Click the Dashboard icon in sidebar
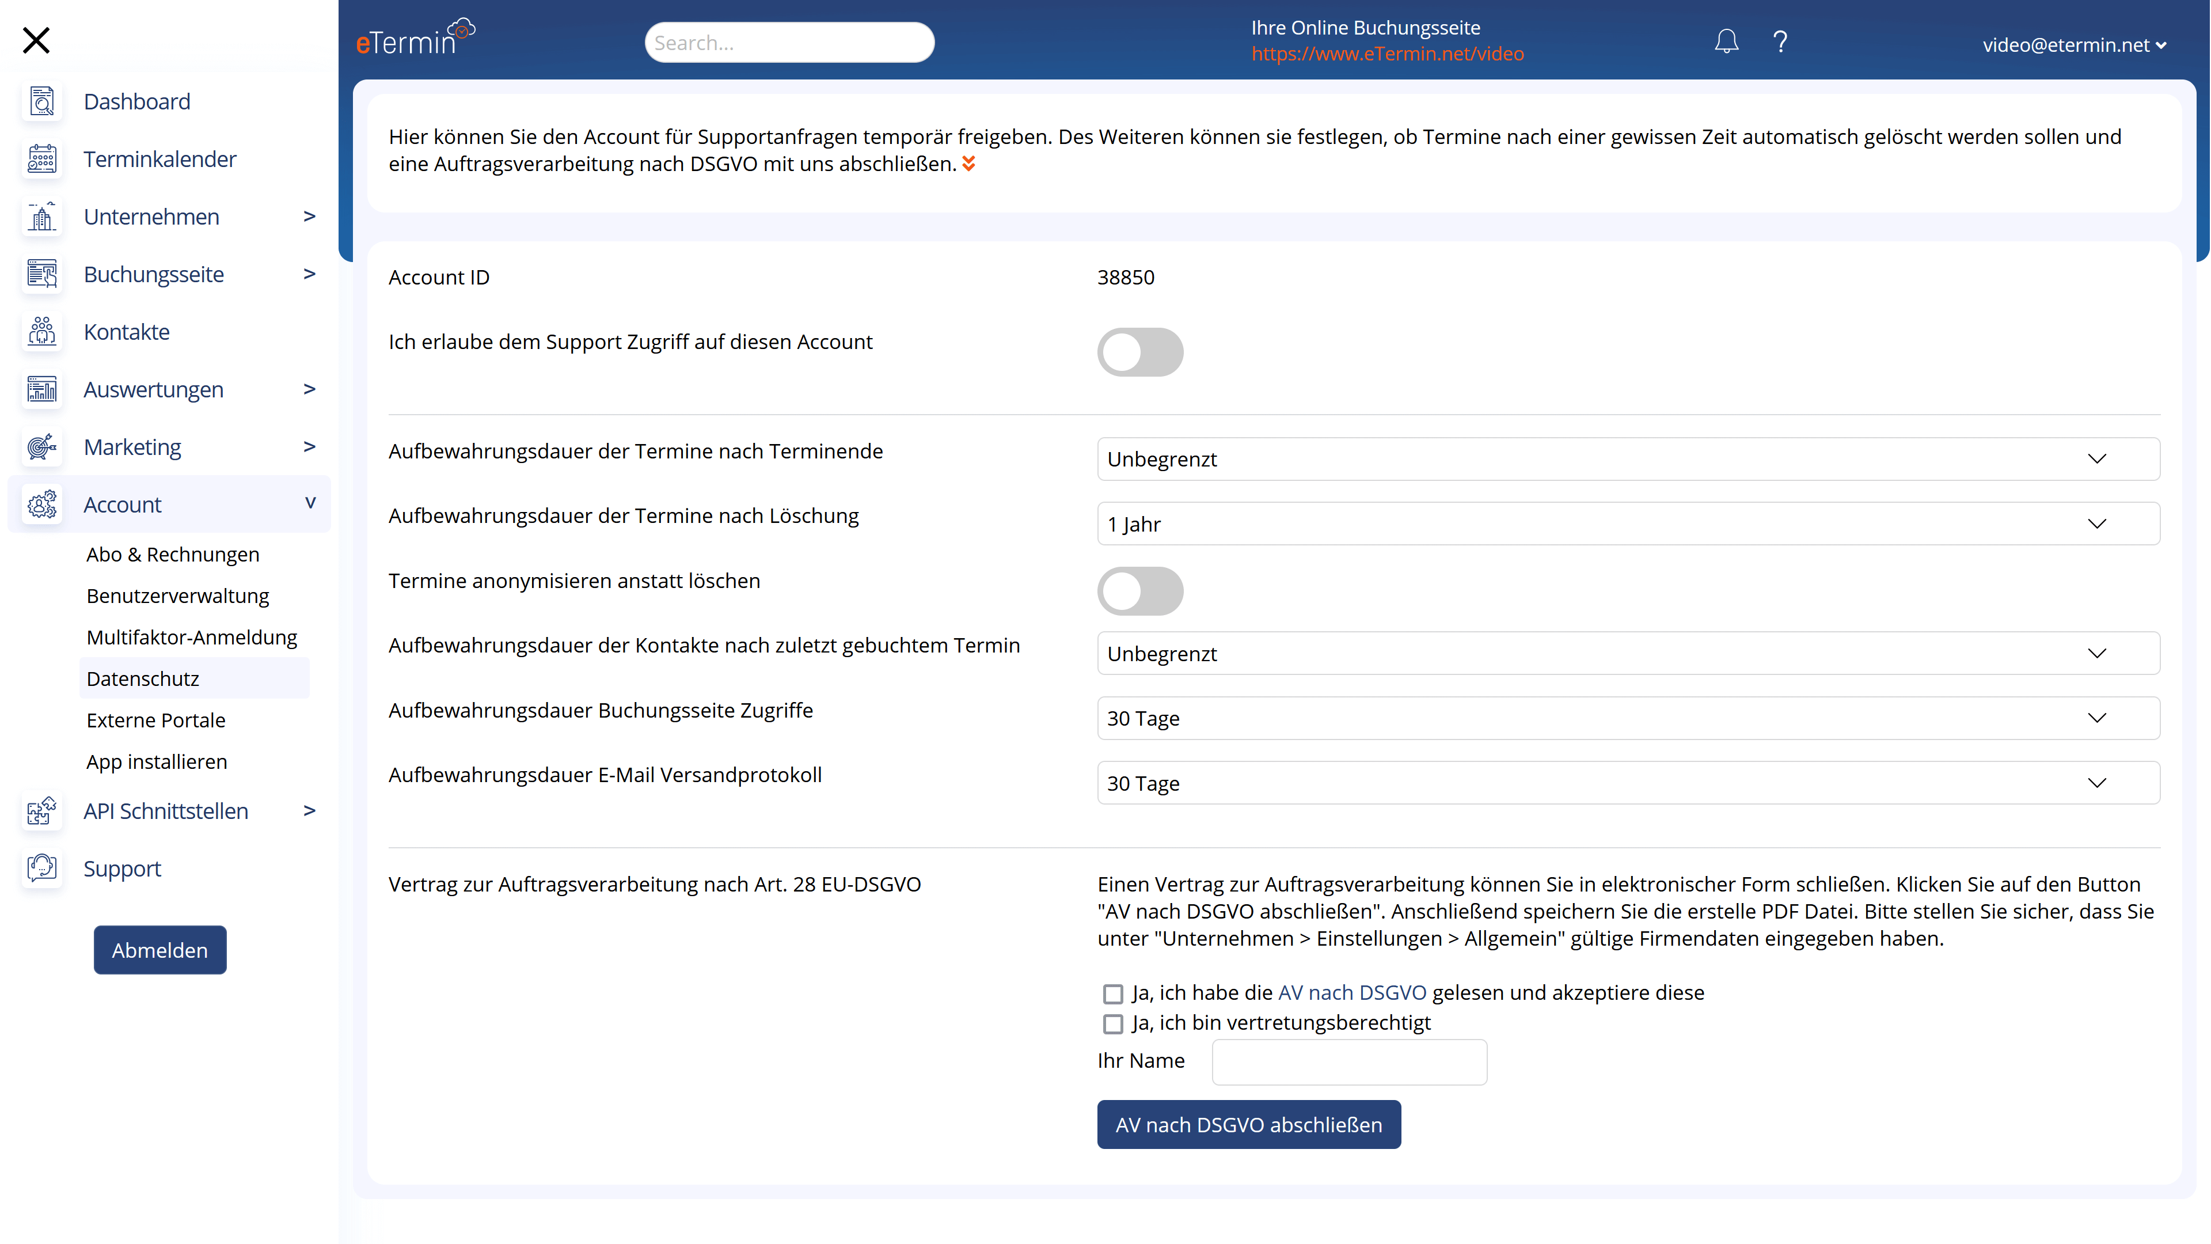Image resolution: width=2211 pixels, height=1244 pixels. [41, 100]
